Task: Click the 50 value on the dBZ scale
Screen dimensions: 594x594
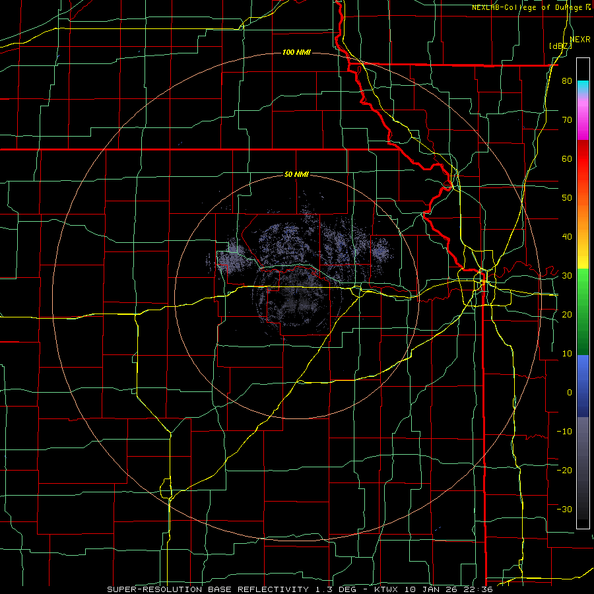Action: 567,198
